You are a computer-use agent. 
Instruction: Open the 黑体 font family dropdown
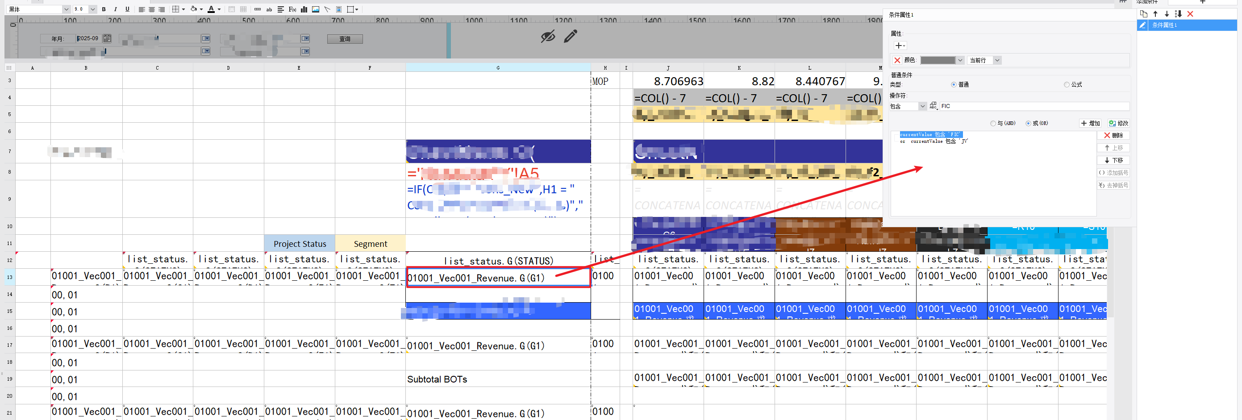66,9
